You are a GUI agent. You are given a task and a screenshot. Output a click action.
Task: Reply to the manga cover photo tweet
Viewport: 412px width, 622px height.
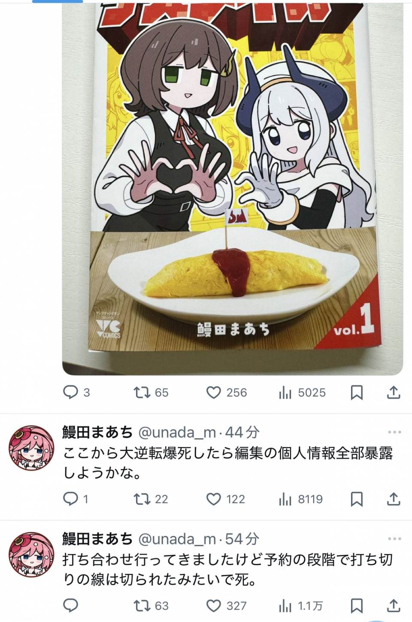[76, 392]
